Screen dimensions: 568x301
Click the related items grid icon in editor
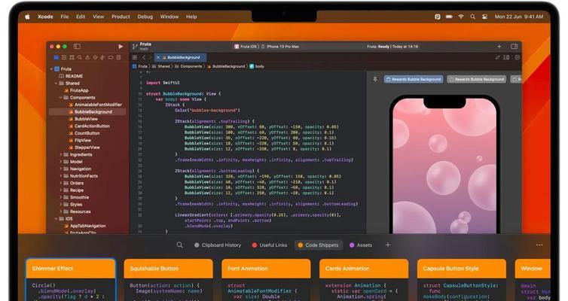135,57
